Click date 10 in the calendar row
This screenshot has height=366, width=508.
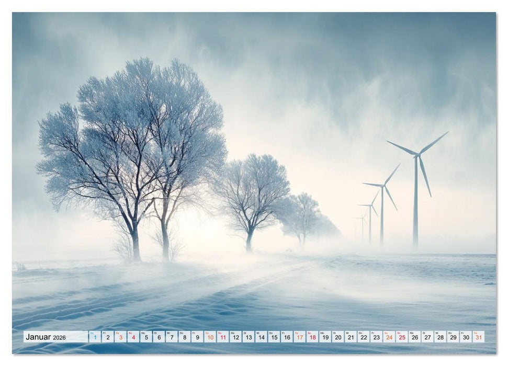[209, 338]
